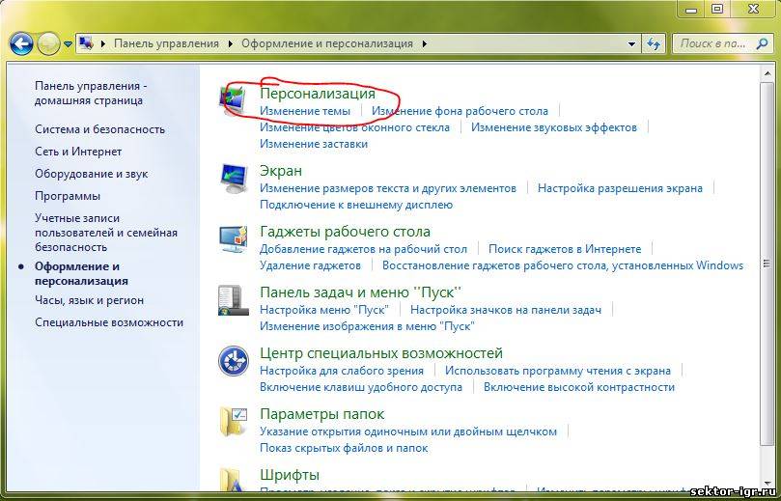Image resolution: width=781 pixels, height=501 pixels.
Task: Open Программы category
Action: click(68, 196)
